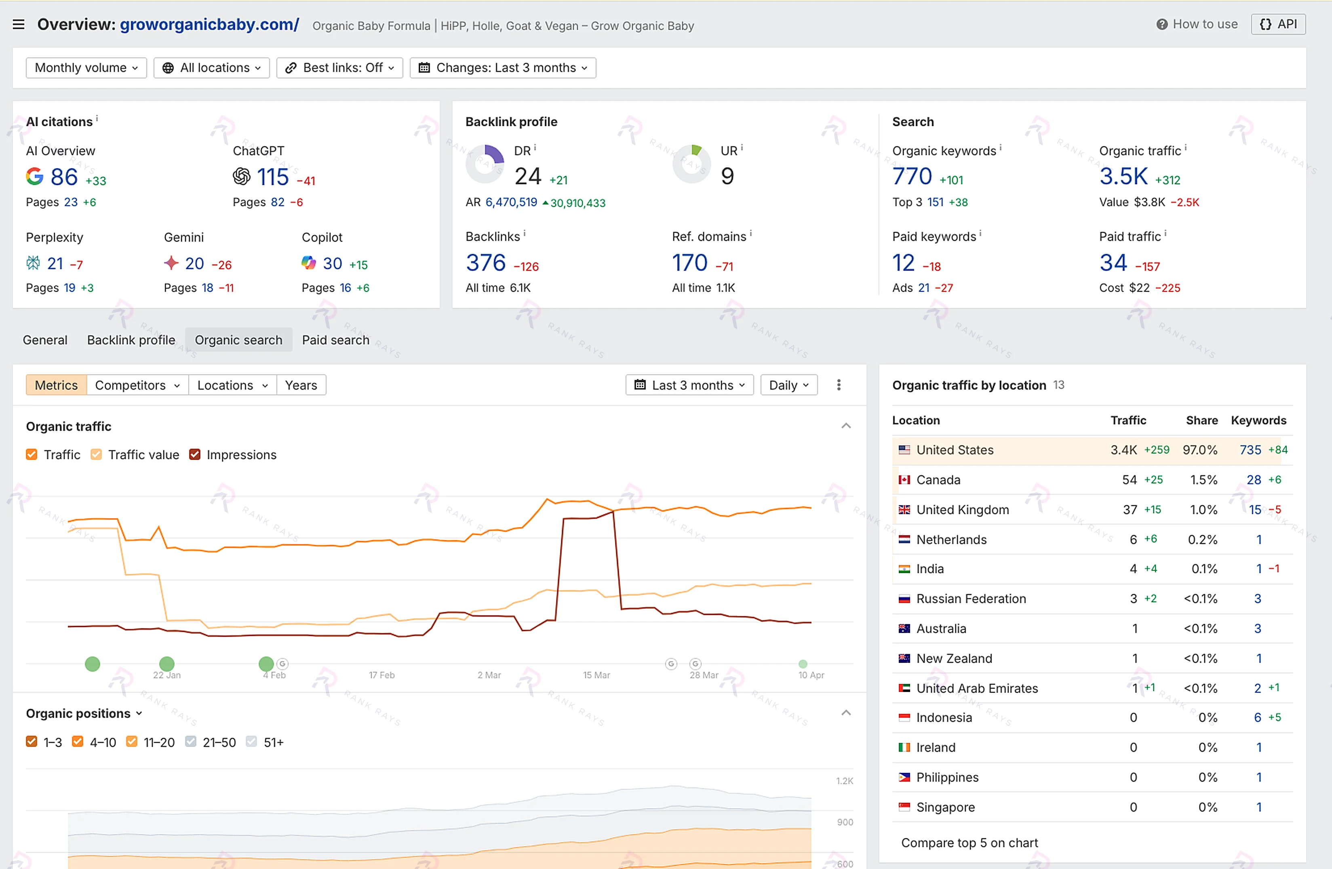Select the Metrics tab
Screen dimensions: 1332x869
[56, 385]
